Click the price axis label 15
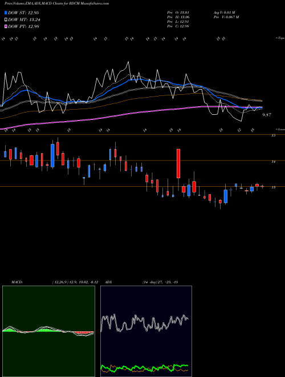The image size is (285, 377). 273,135
